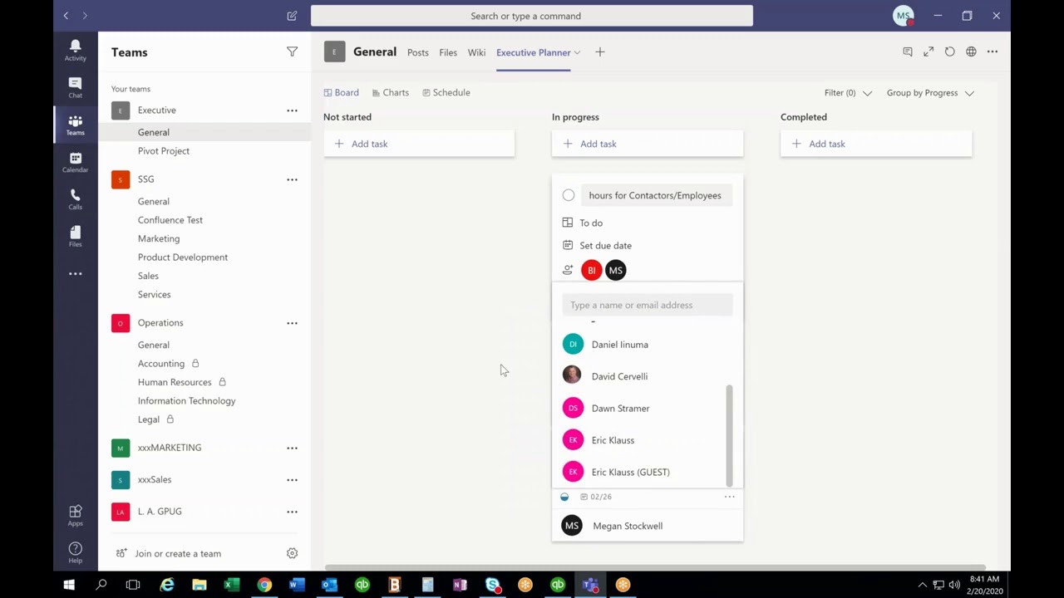Go back with the left arrow
This screenshot has width=1064, height=598.
(x=66, y=16)
